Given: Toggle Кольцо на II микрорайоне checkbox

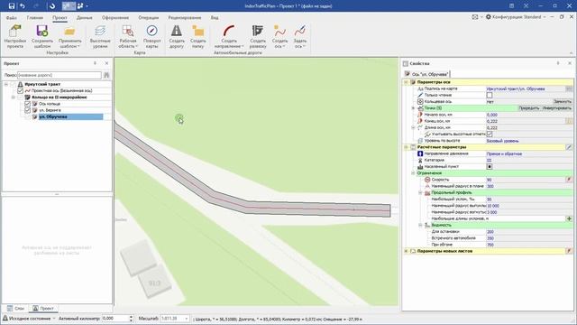Looking at the screenshot, I should click(x=20, y=97).
